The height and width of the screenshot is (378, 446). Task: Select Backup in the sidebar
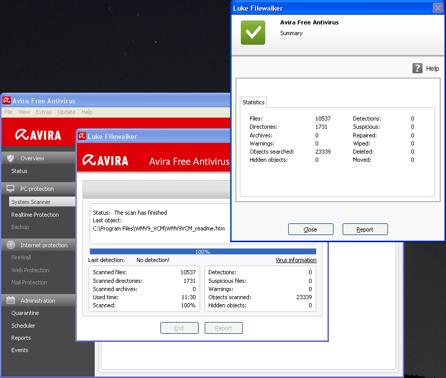(x=20, y=227)
